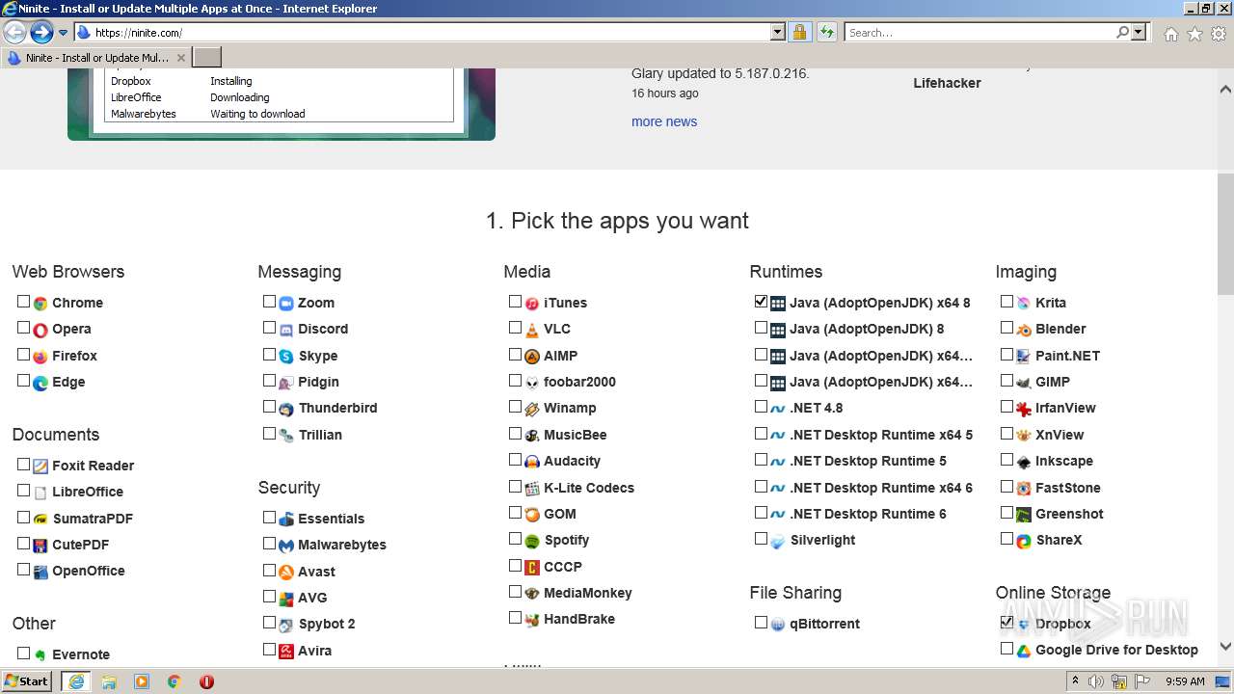Click the GIMP icon
The image size is (1234, 694).
pos(1024,383)
